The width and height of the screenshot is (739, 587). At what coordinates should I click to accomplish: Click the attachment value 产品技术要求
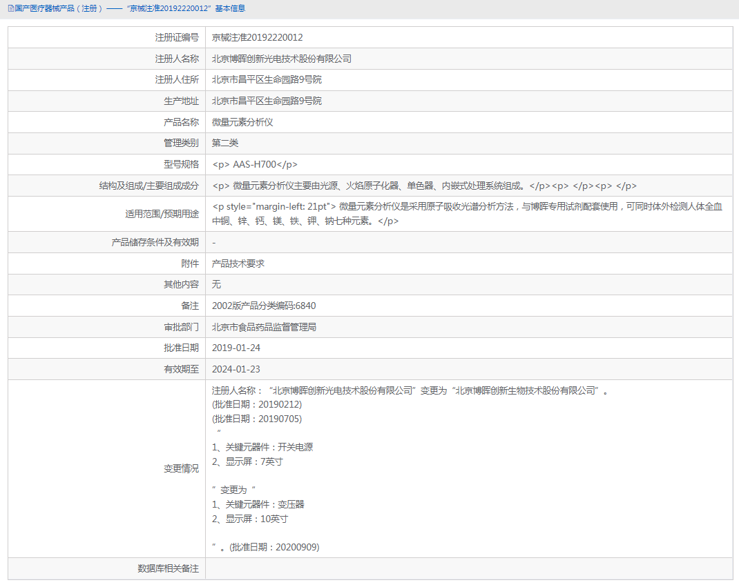click(238, 263)
